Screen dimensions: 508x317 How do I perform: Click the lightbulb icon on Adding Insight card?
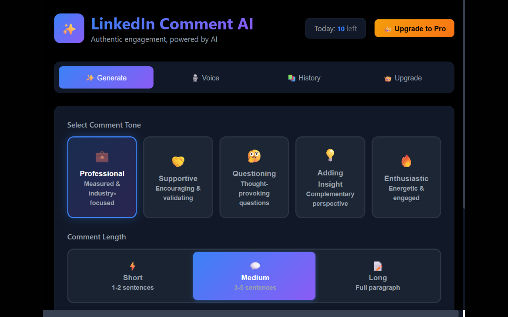pyautogui.click(x=330, y=155)
